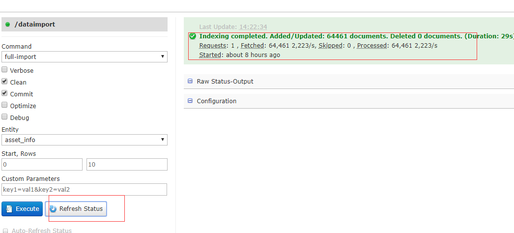Open the Command full-import dropdown
The height and width of the screenshot is (233, 514).
(x=85, y=57)
